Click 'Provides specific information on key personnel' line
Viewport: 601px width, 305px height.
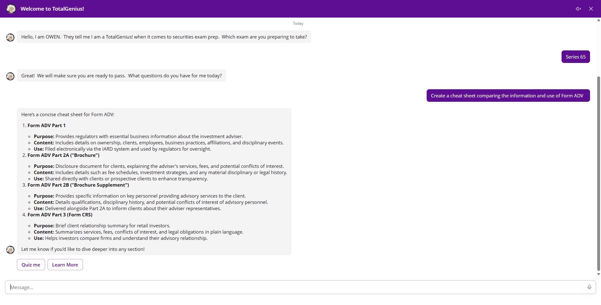pyautogui.click(x=140, y=196)
